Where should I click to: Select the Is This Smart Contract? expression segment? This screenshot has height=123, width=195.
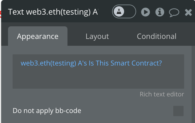pos(125,63)
